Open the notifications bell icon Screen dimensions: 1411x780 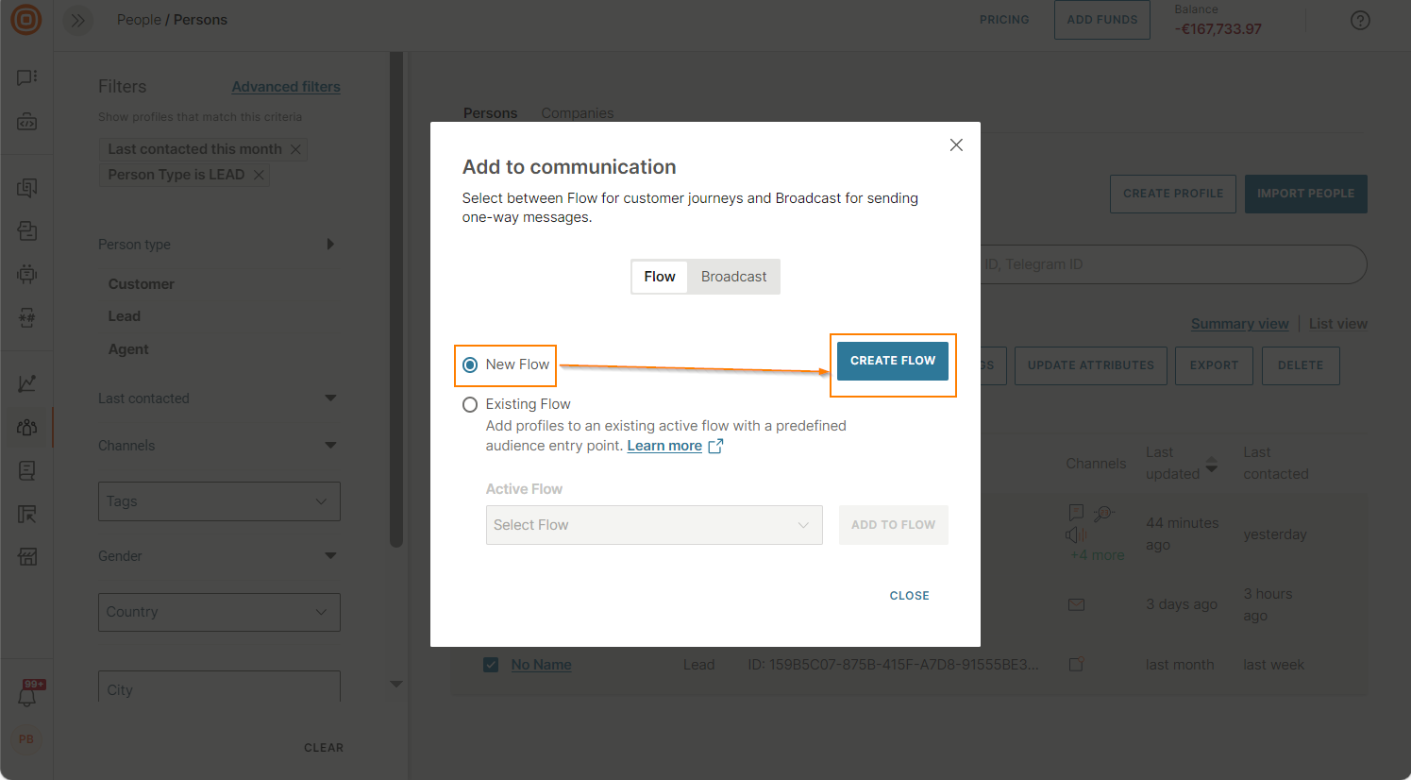click(27, 697)
